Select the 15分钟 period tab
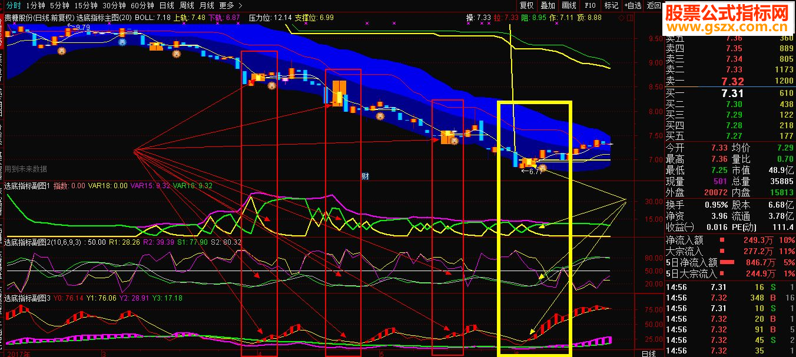 pos(85,5)
